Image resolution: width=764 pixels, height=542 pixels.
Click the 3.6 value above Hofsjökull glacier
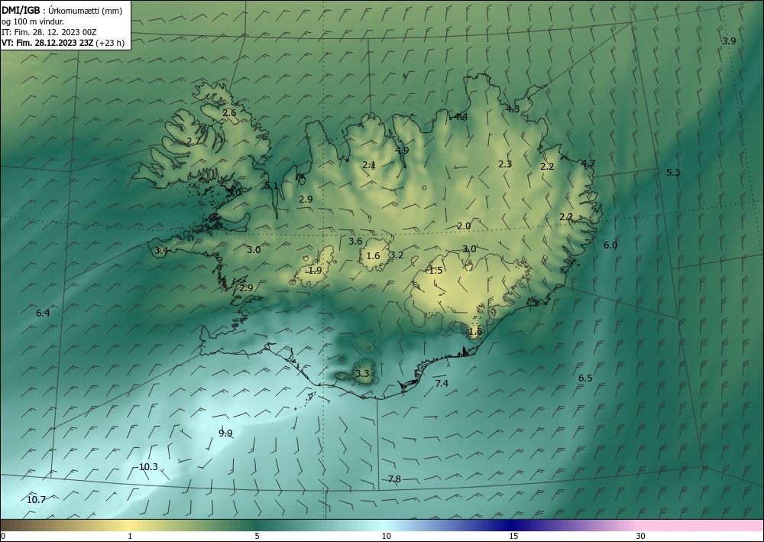(355, 241)
